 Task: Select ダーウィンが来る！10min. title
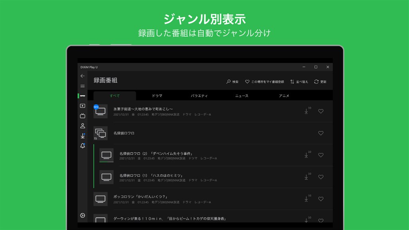[x=170, y=218]
